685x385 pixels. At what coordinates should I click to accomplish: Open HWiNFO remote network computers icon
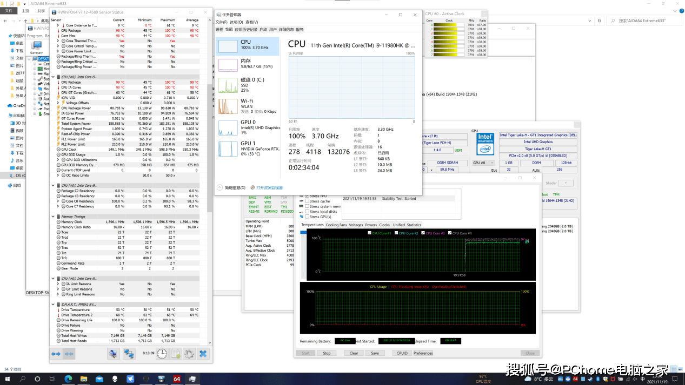[129, 354]
